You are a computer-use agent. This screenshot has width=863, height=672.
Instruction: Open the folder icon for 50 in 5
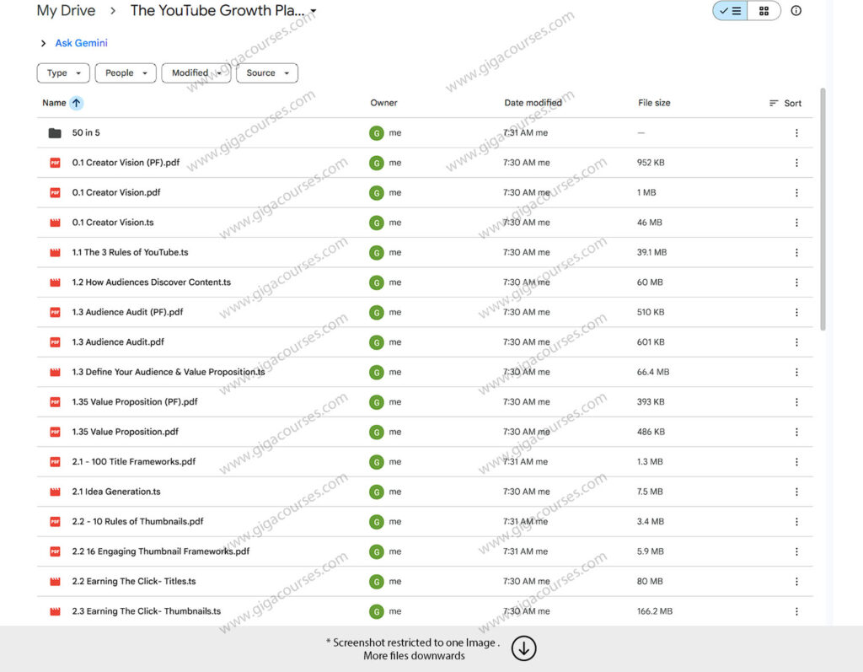[x=54, y=132]
